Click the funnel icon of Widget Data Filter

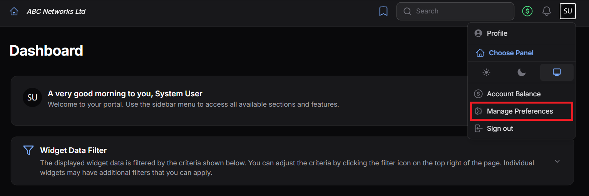pos(28,150)
